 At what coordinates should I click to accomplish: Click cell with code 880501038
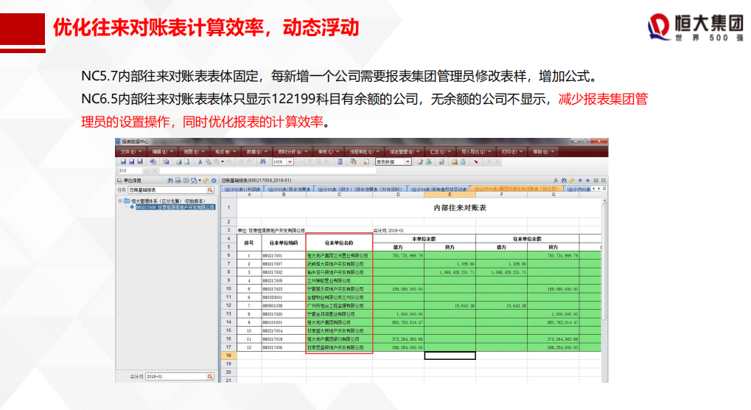(x=284, y=305)
